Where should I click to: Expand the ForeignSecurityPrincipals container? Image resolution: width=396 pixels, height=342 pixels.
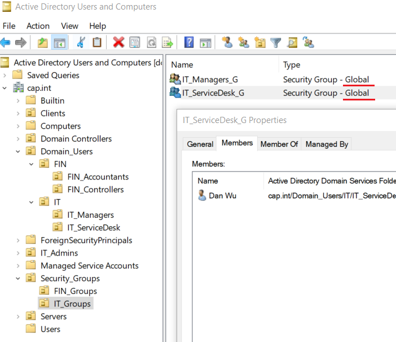18,240
